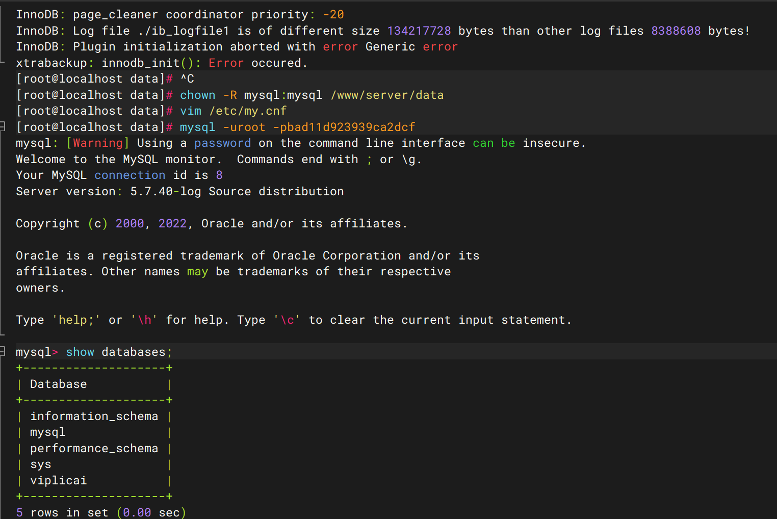This screenshot has width=777, height=519.
Task: Select the copyright year '2022'
Action: (173, 224)
